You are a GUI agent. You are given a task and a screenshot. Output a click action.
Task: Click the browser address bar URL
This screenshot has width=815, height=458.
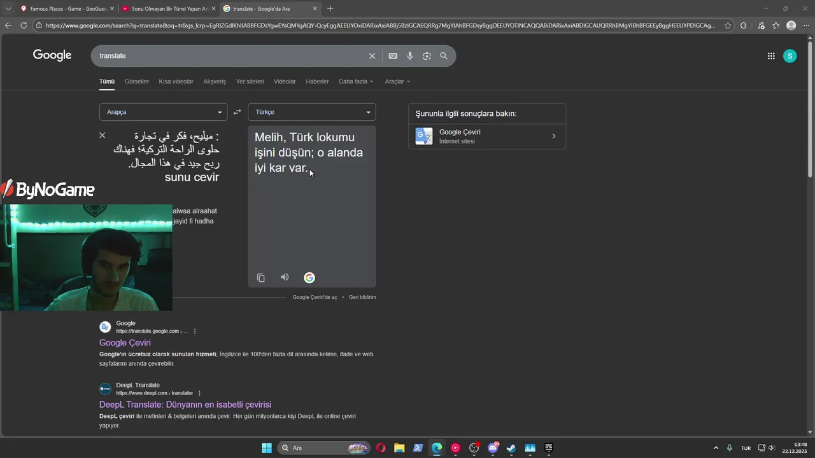pyautogui.click(x=380, y=25)
